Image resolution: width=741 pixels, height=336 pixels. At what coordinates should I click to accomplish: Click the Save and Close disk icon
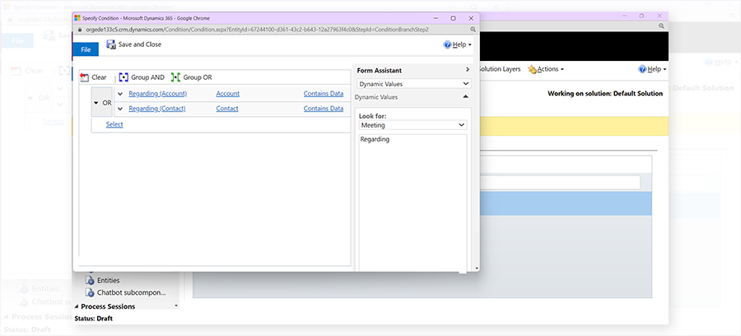(x=111, y=44)
